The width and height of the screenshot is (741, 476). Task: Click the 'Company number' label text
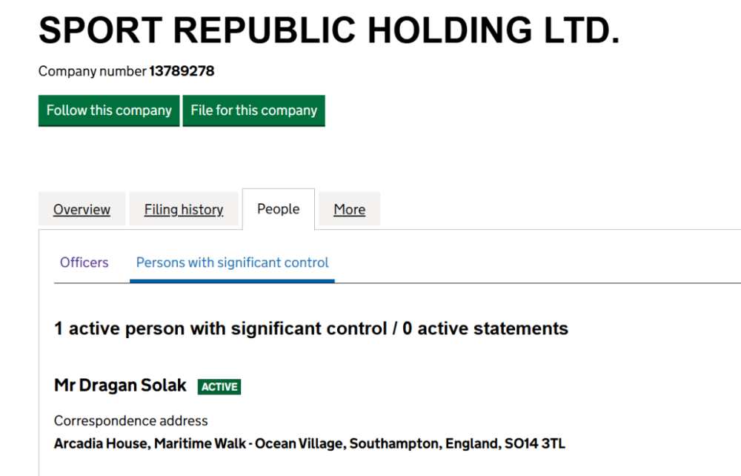tap(92, 72)
